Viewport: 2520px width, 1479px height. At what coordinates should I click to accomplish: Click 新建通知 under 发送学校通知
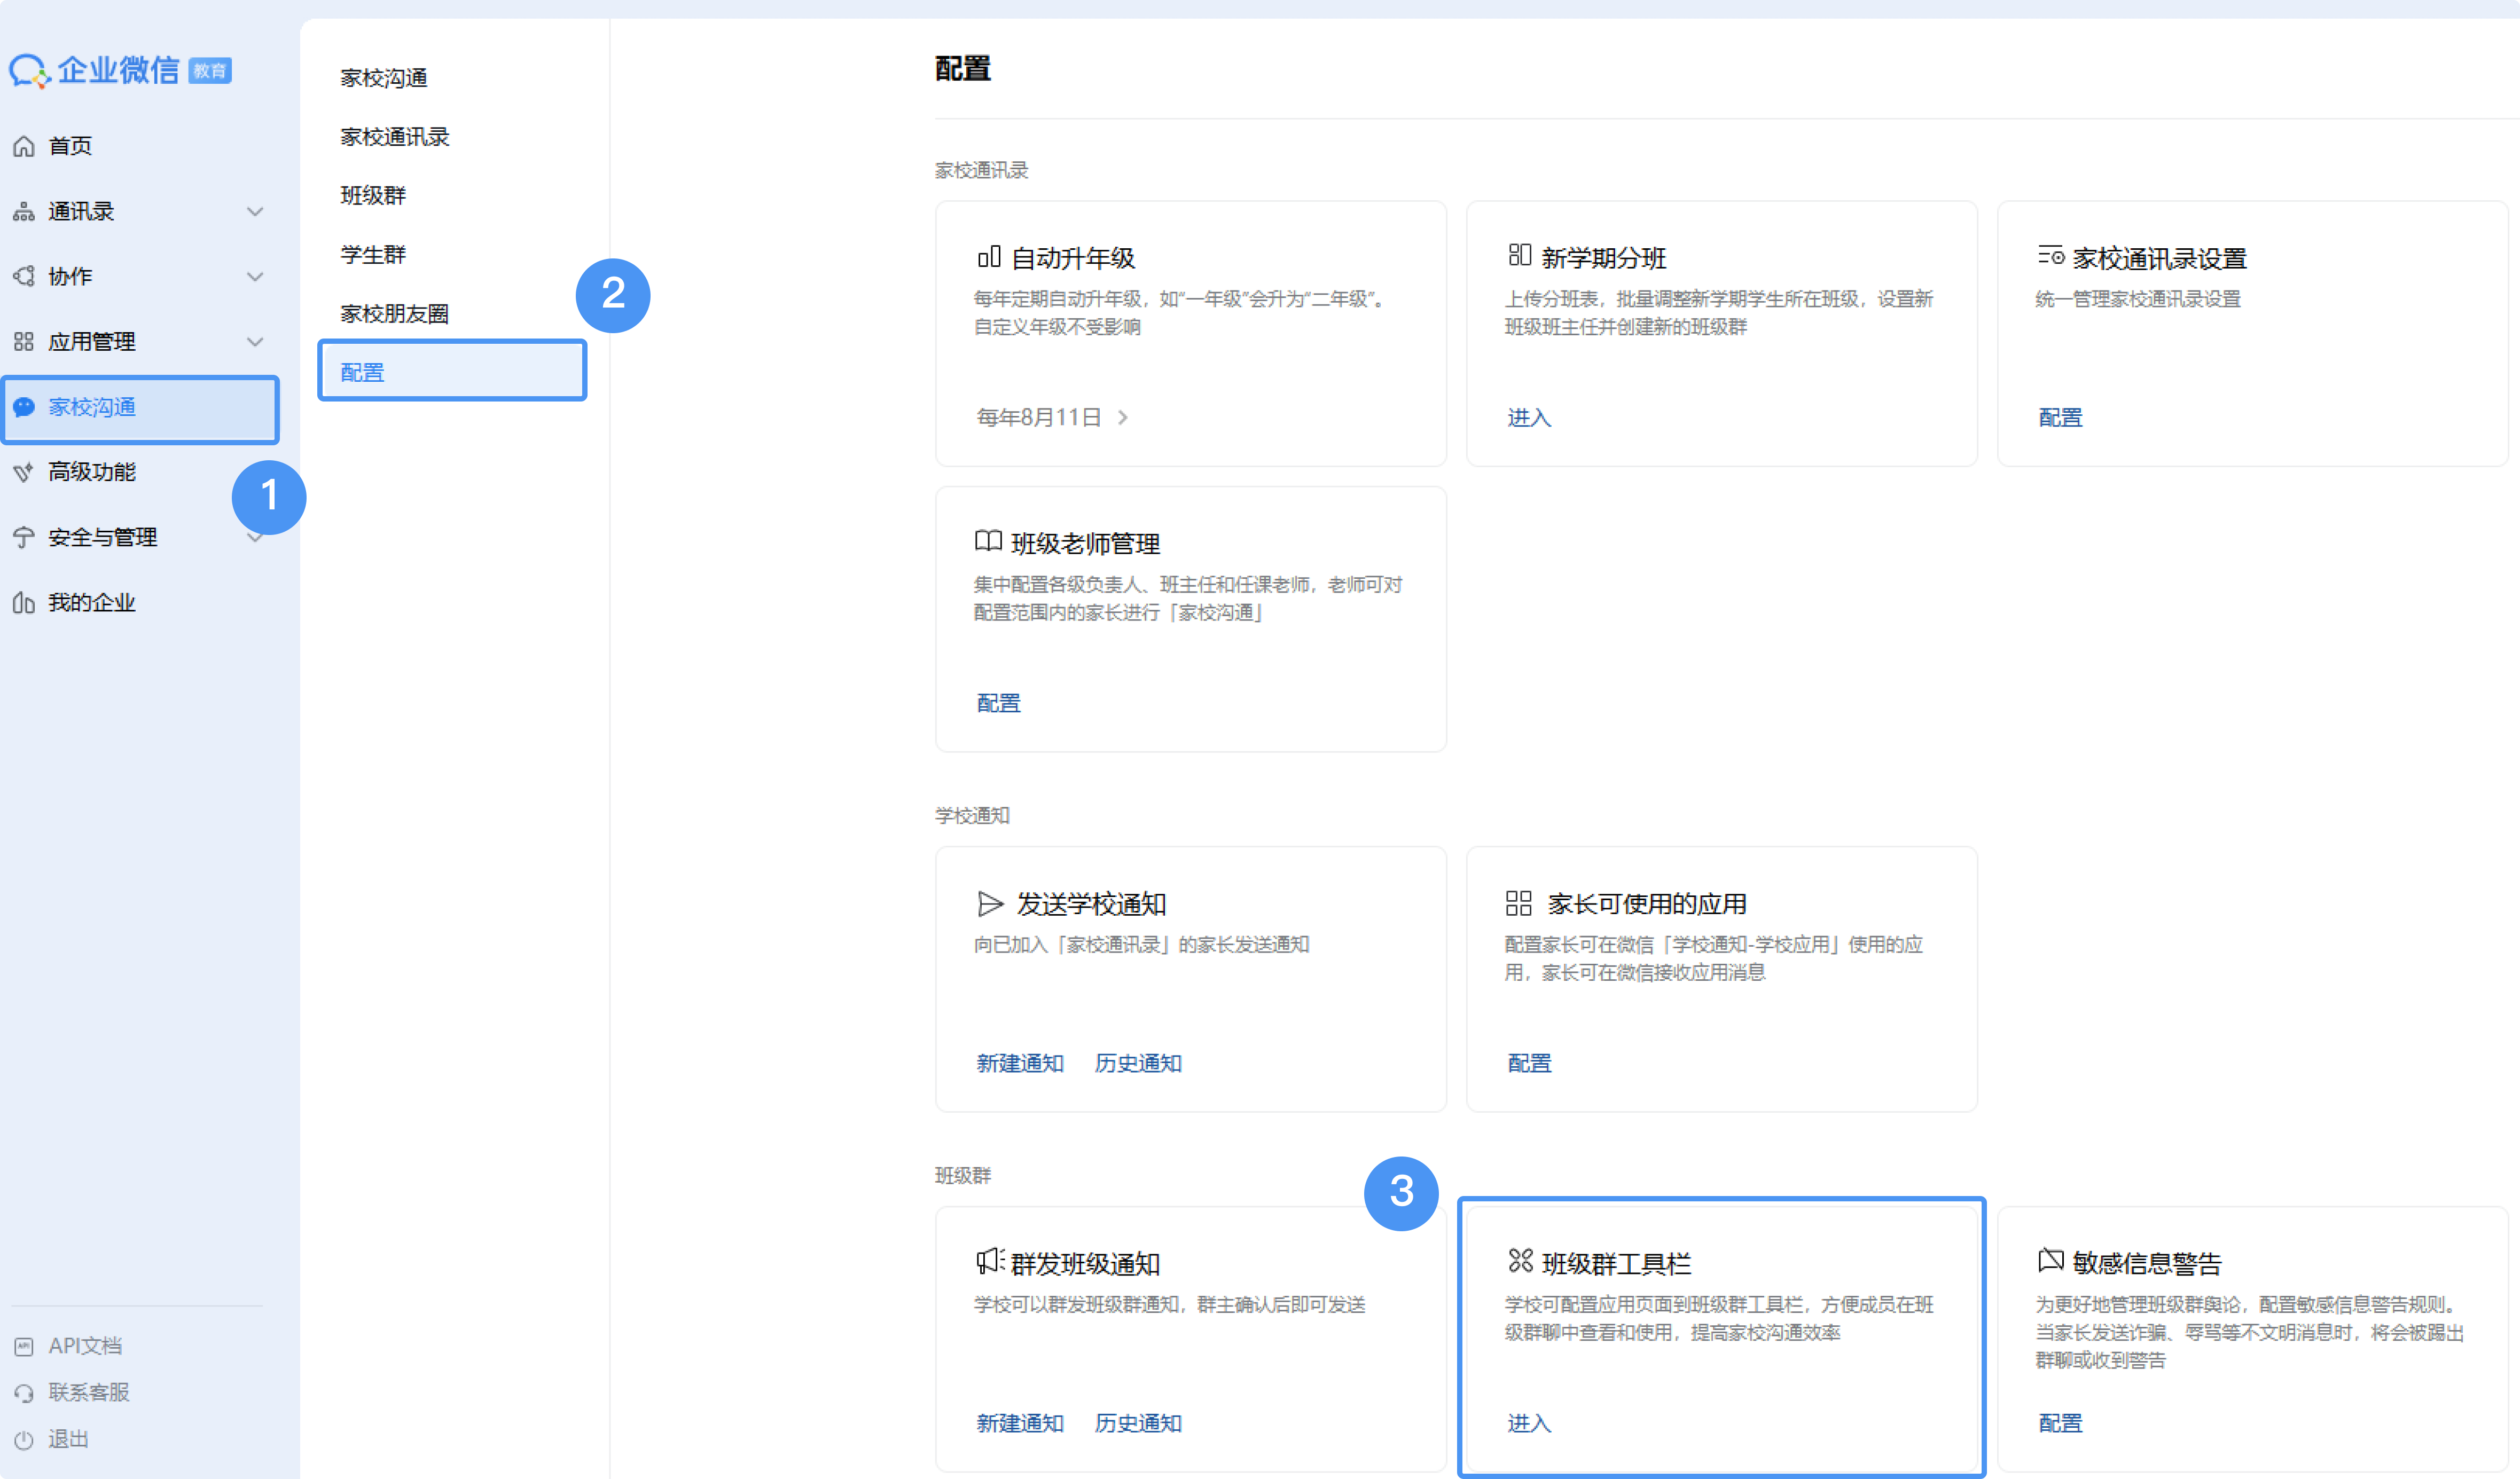click(x=1020, y=1063)
